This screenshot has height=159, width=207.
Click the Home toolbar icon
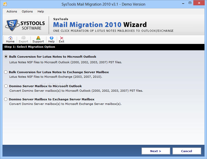10,40
